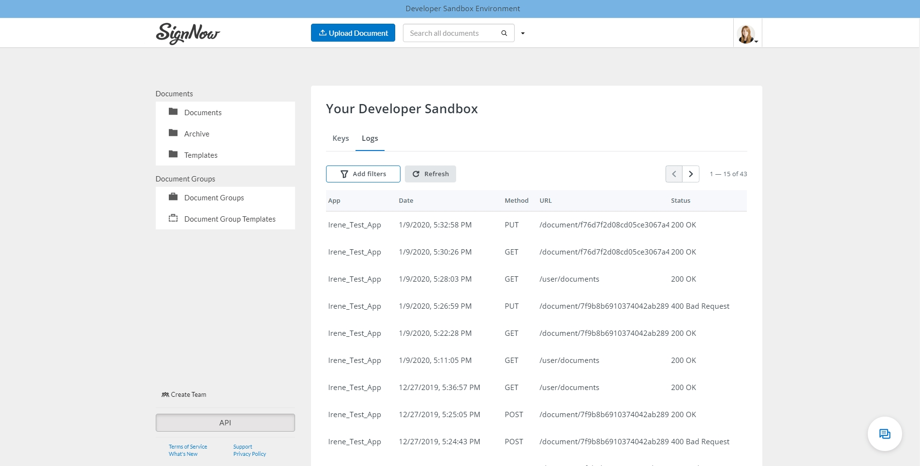Switch to the Keys tab
Image resolution: width=920 pixels, height=466 pixels.
click(341, 138)
